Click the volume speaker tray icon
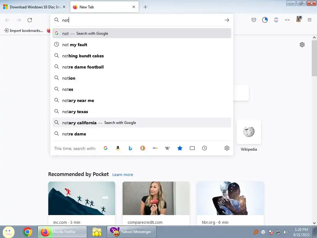 286,232
